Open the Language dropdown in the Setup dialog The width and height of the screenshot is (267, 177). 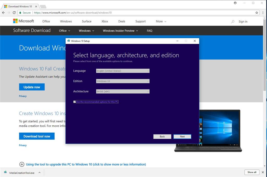click(x=122, y=71)
